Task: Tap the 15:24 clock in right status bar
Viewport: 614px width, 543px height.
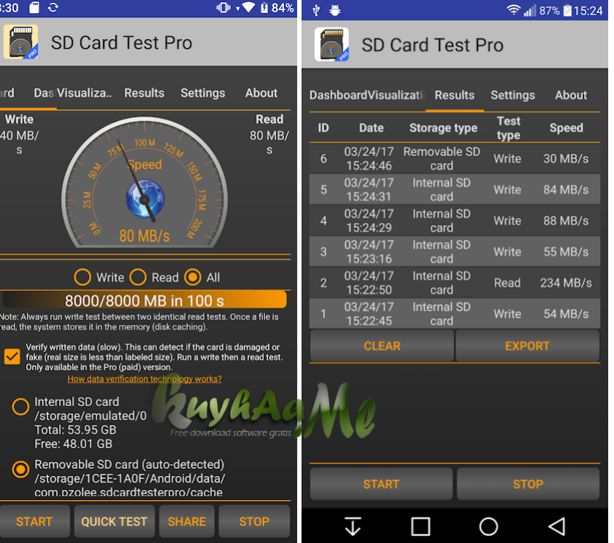Action: click(588, 11)
